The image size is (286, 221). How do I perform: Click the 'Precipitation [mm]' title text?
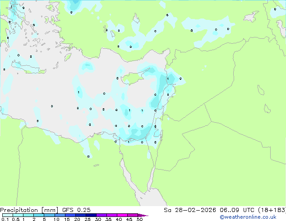pyautogui.click(x=29, y=210)
